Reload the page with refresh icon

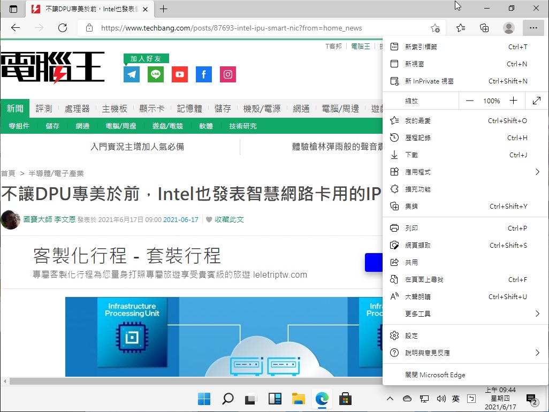pos(63,27)
